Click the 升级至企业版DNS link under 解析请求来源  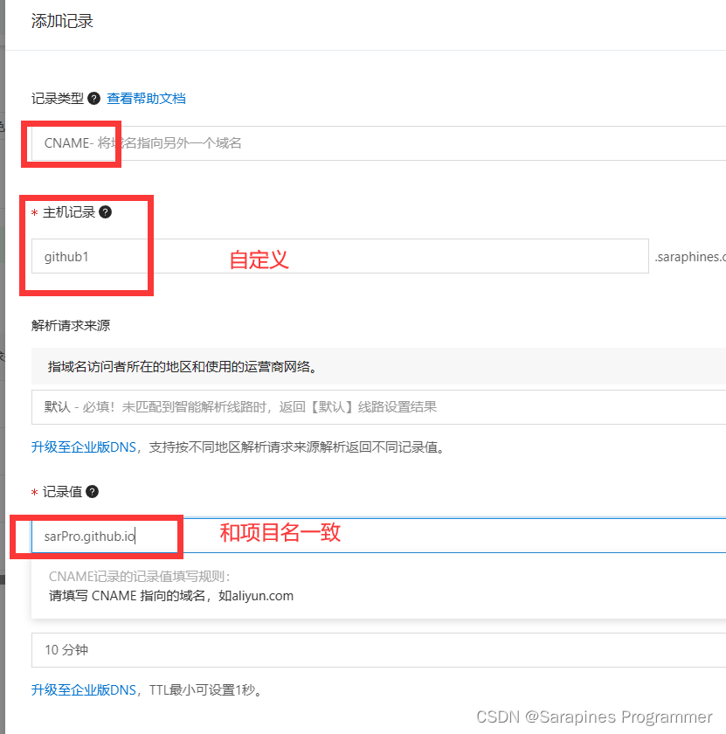point(83,447)
